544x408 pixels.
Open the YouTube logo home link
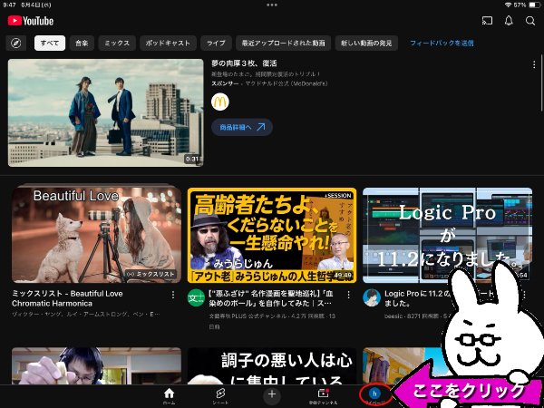[31, 21]
